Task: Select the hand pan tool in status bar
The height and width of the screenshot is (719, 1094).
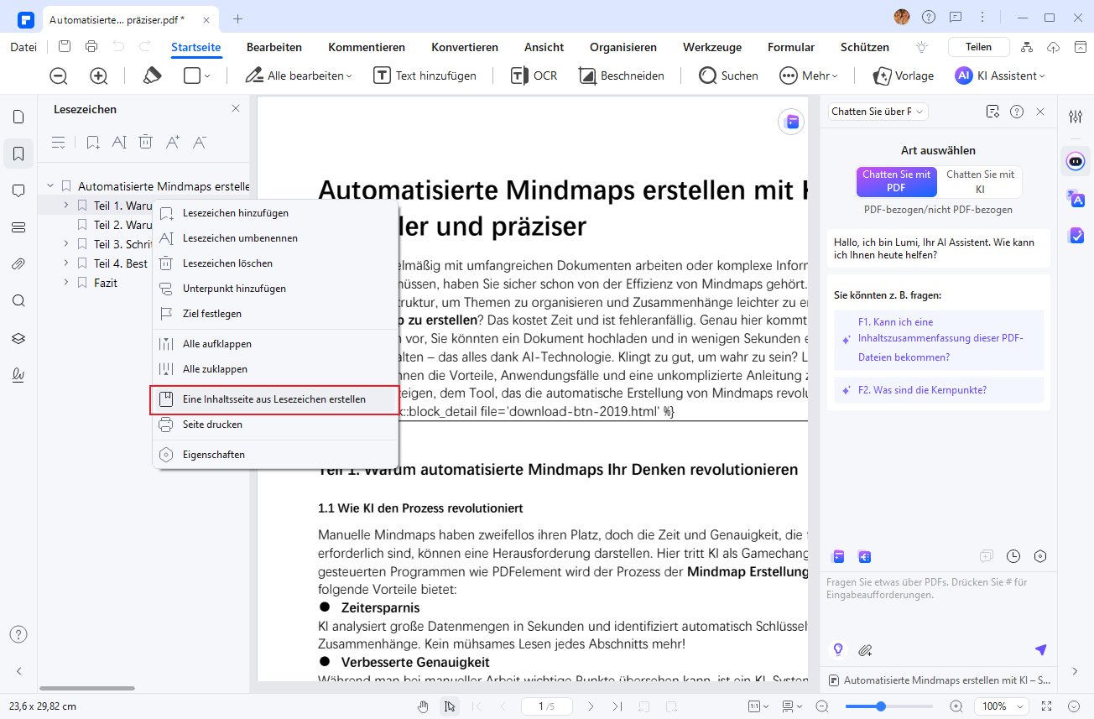Action: coord(424,706)
